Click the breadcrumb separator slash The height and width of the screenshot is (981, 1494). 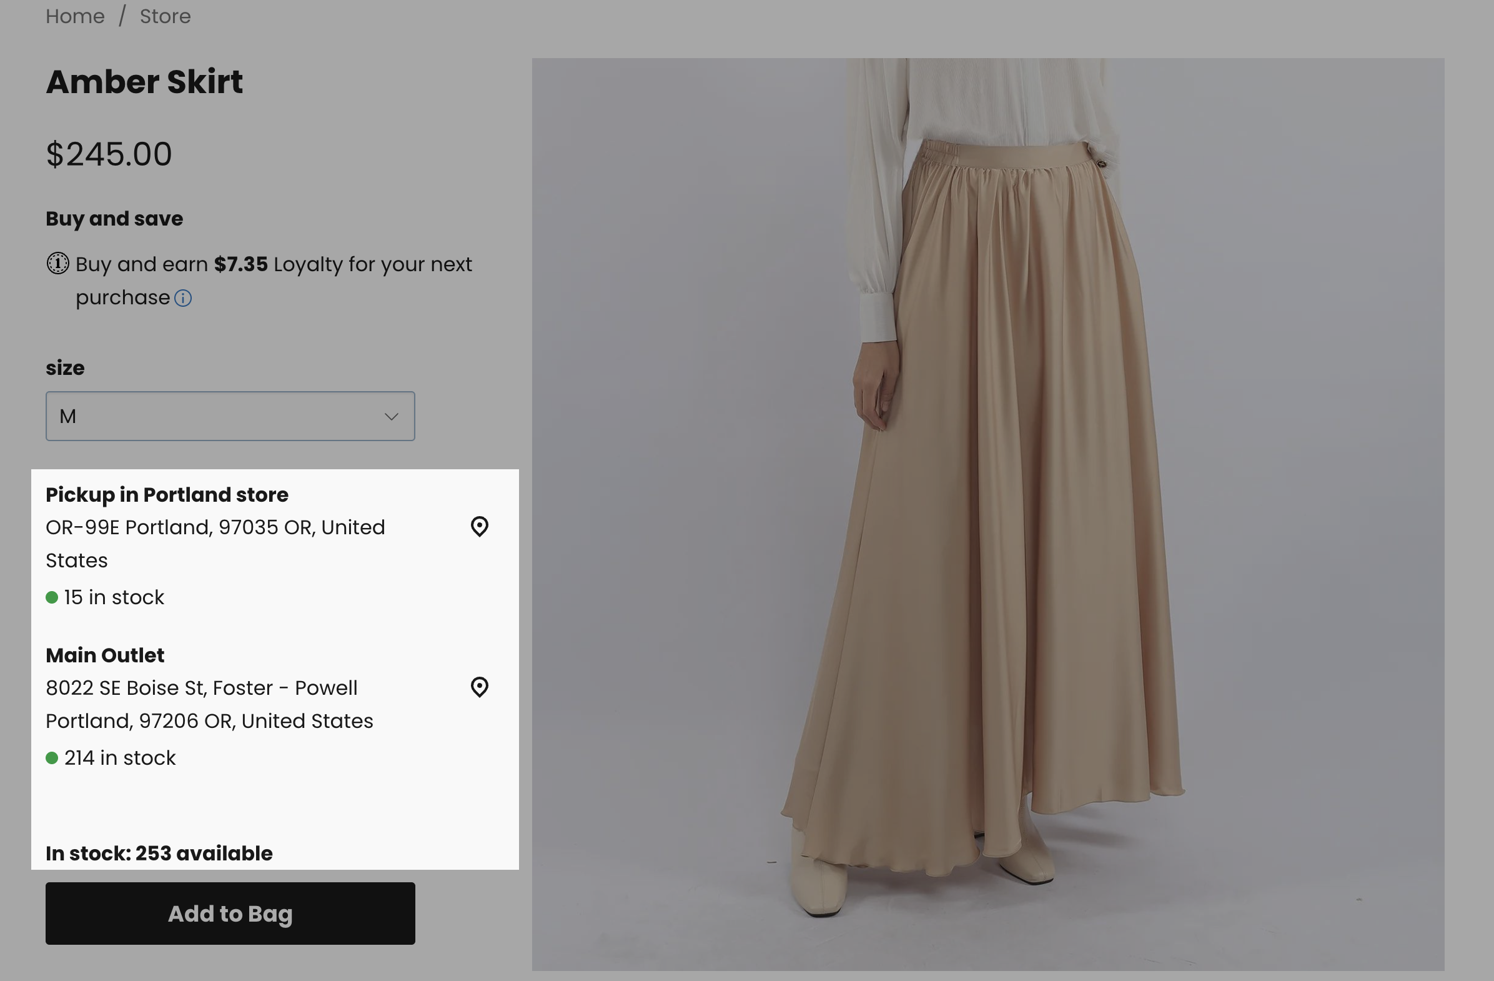(123, 15)
